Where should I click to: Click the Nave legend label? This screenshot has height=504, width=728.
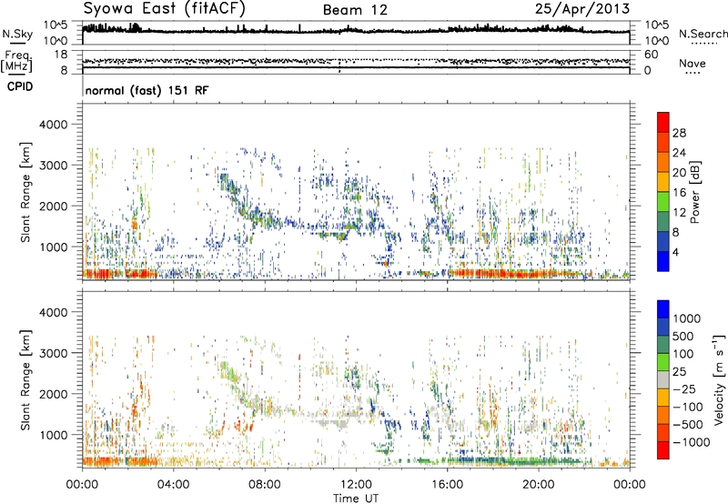[x=693, y=64]
